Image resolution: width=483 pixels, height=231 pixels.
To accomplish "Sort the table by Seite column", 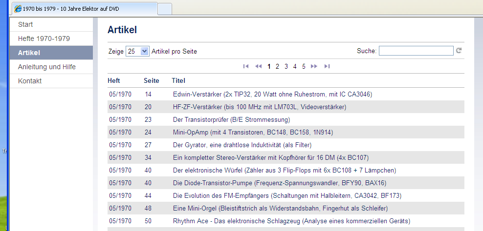I will [x=152, y=81].
